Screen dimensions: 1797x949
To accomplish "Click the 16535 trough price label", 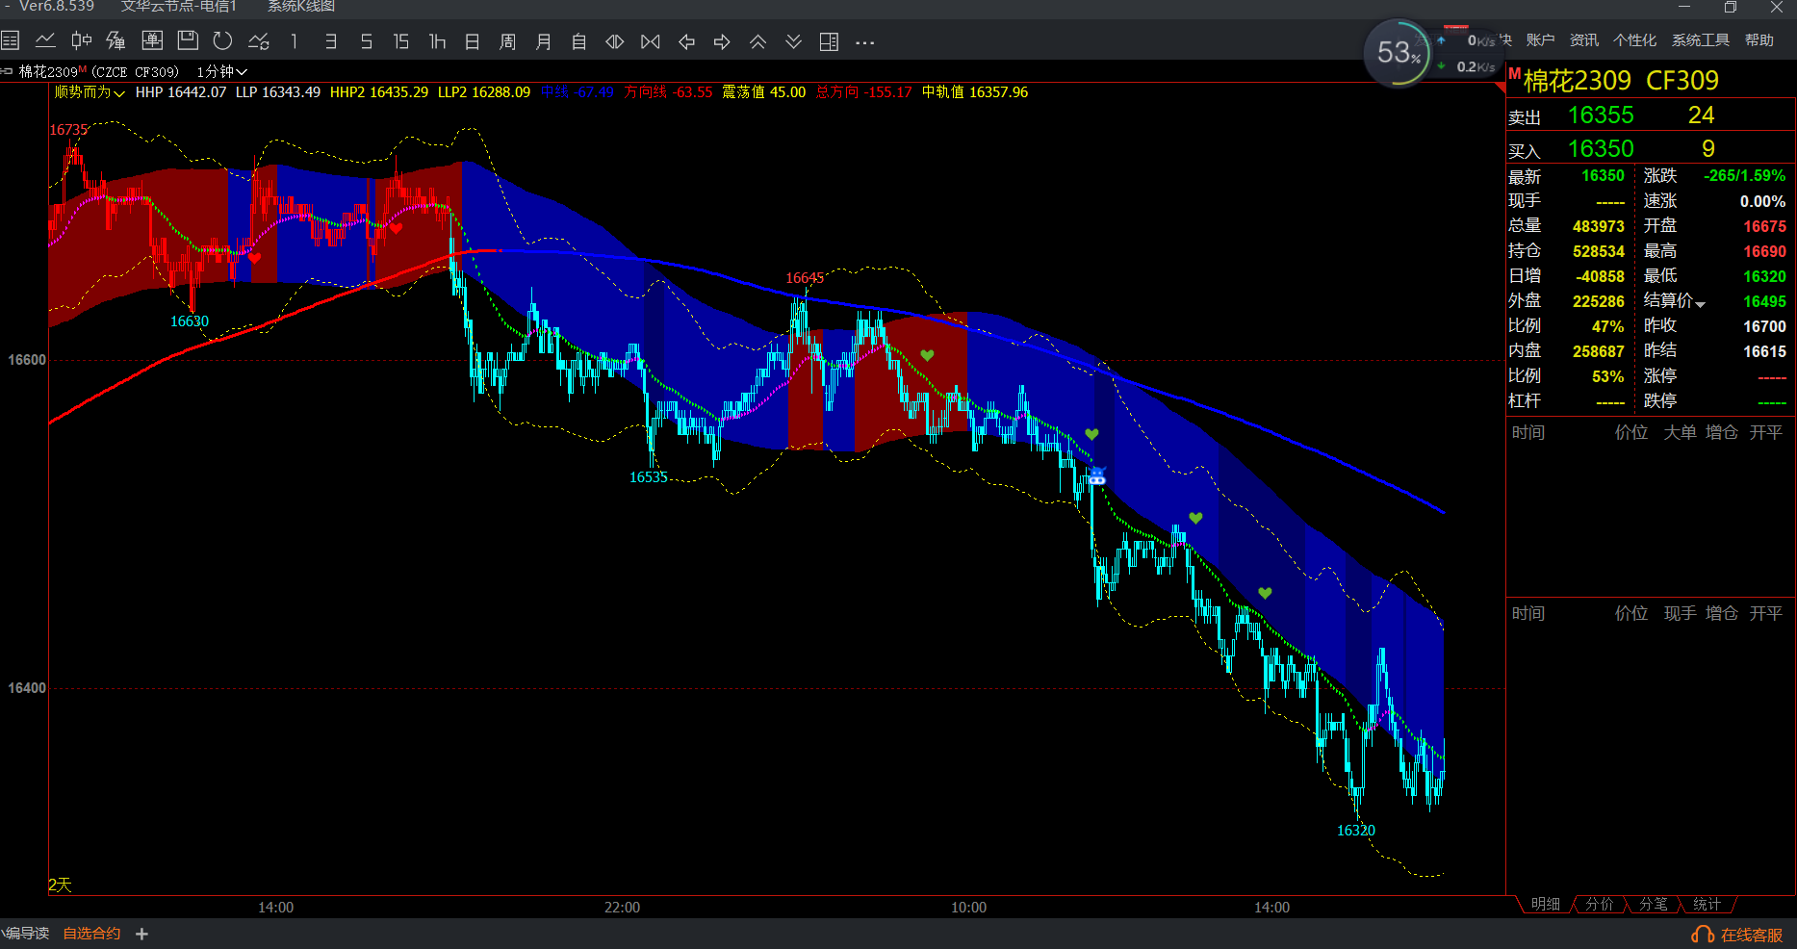I will 649,477.
